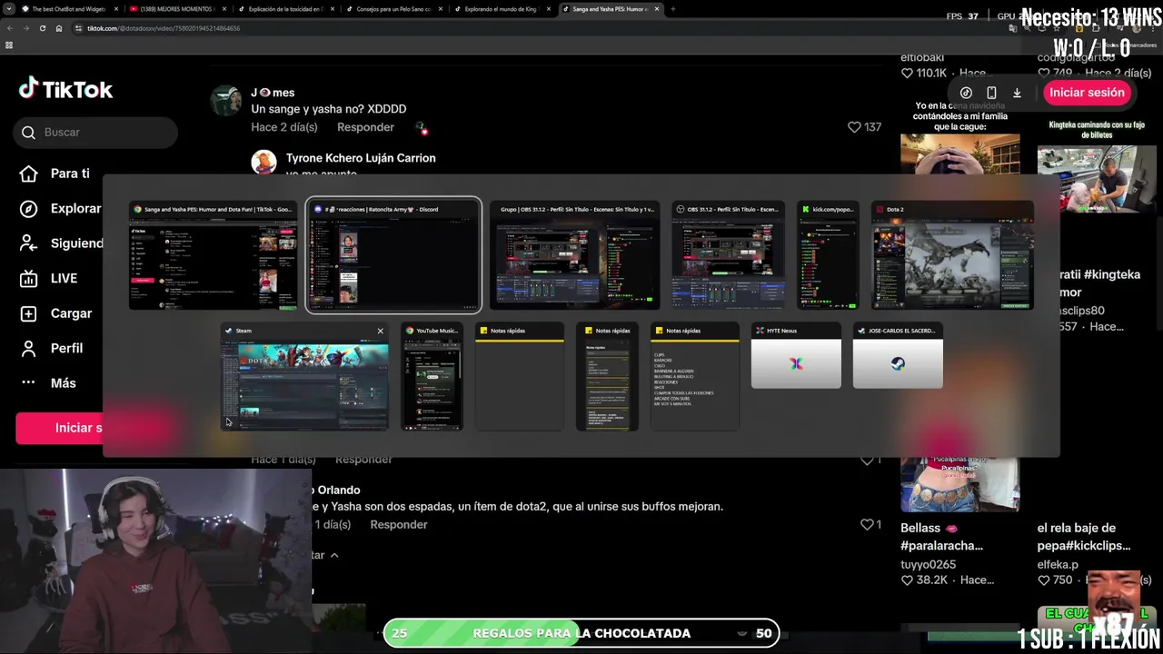Click the phone app icon in the header
This screenshot has height=654, width=1163.
click(x=991, y=93)
